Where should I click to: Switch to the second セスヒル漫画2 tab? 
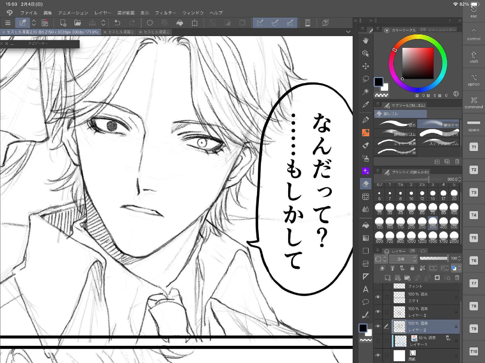click(121, 32)
